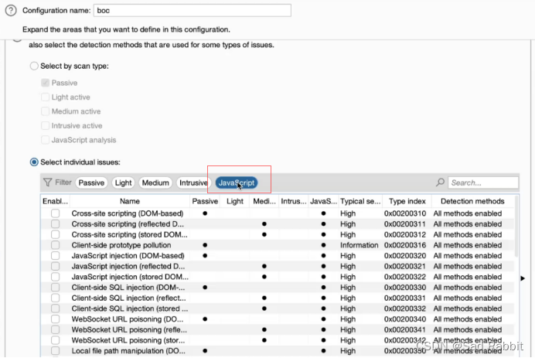Screen dimensions: 535x358
Task: Click type index 0x00200321
Action: [x=405, y=267]
